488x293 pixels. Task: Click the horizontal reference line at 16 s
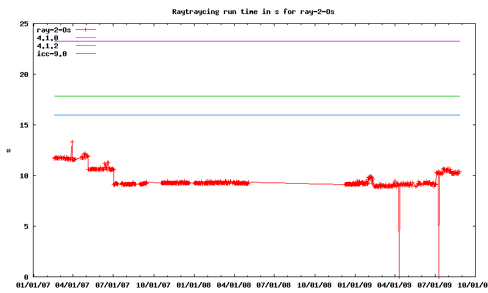click(256, 115)
